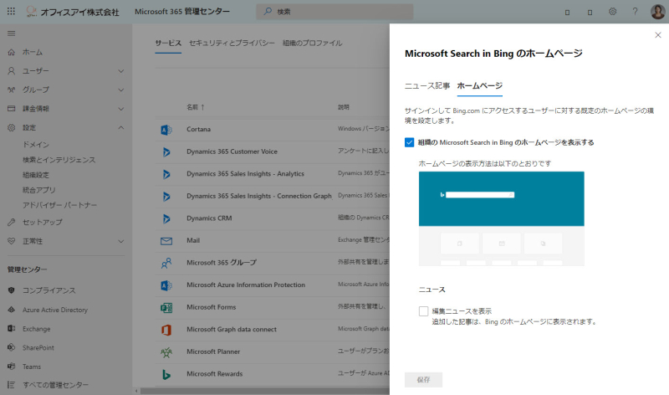The image size is (669, 395).
Task: Open the Exchange admin center icon
Action: point(11,328)
